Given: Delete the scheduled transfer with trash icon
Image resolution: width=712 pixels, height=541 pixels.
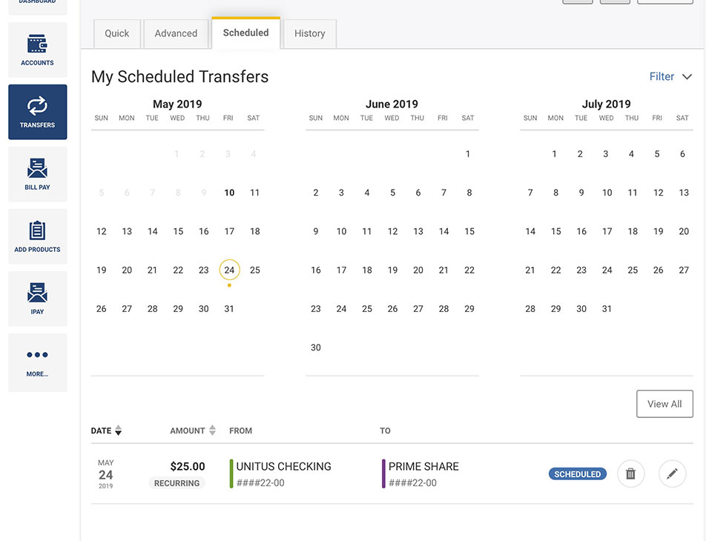Looking at the screenshot, I should (630, 474).
